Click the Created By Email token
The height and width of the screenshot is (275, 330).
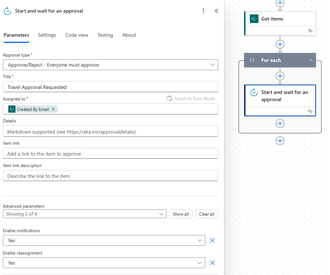pos(33,109)
